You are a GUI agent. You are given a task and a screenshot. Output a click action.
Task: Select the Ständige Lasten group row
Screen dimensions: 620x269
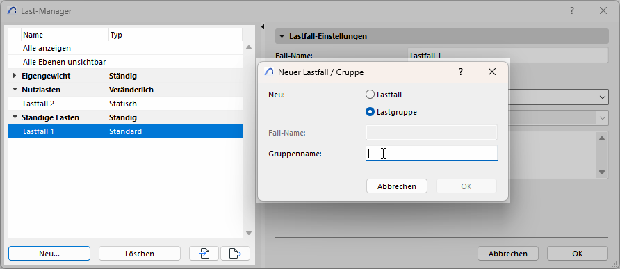[125, 117]
